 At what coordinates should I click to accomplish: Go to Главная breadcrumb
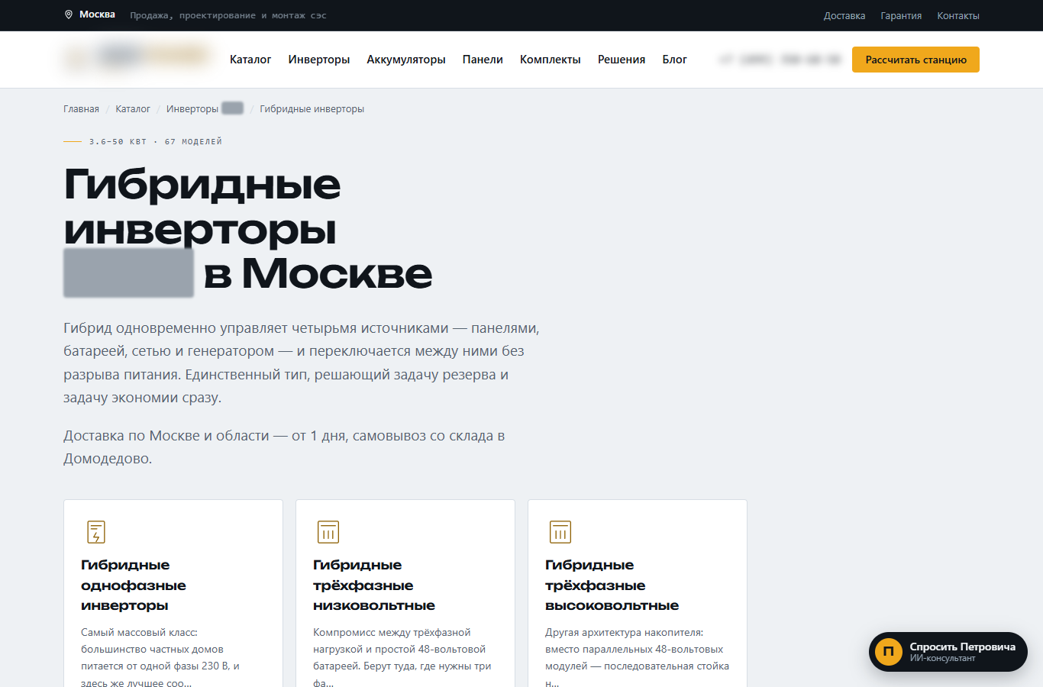pyautogui.click(x=81, y=109)
